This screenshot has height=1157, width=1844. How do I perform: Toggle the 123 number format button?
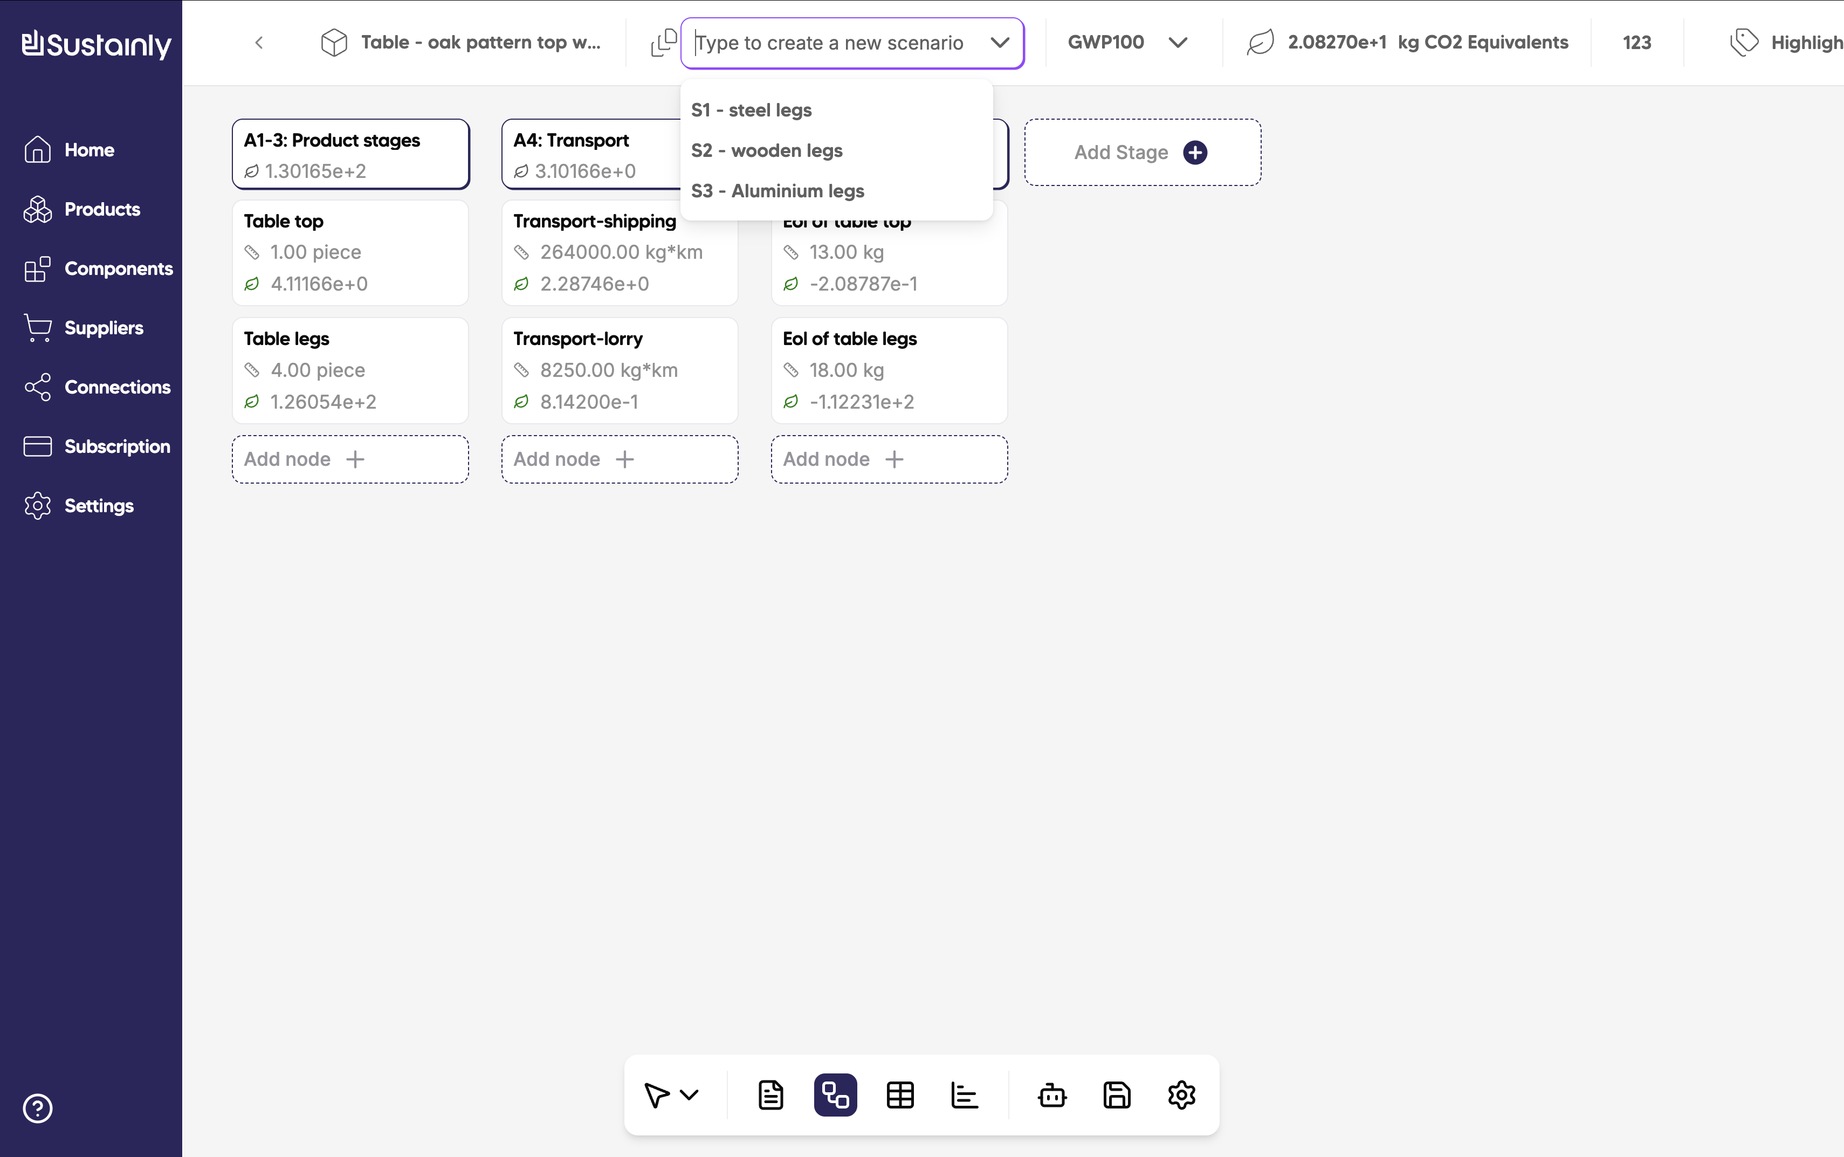(1636, 43)
